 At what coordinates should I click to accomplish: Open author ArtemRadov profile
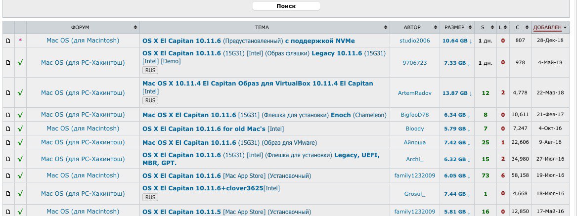pos(414,93)
